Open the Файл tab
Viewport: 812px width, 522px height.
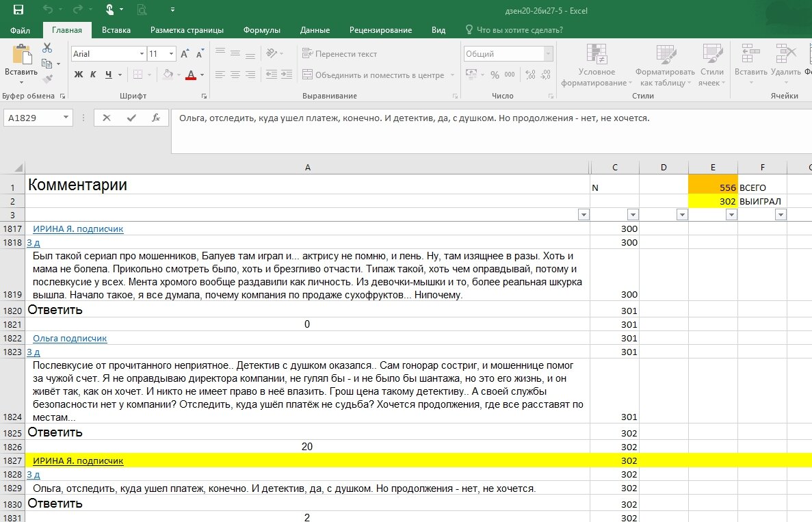pyautogui.click(x=20, y=30)
